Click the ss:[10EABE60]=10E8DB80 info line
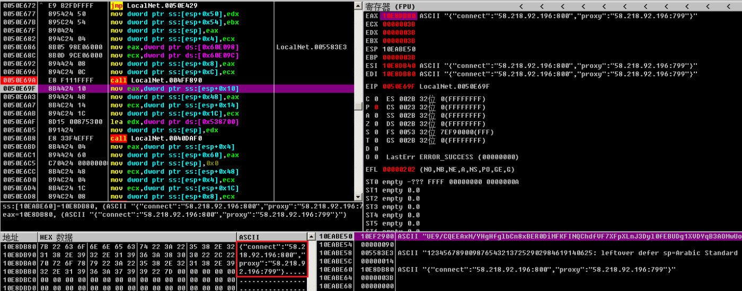 tap(183, 206)
